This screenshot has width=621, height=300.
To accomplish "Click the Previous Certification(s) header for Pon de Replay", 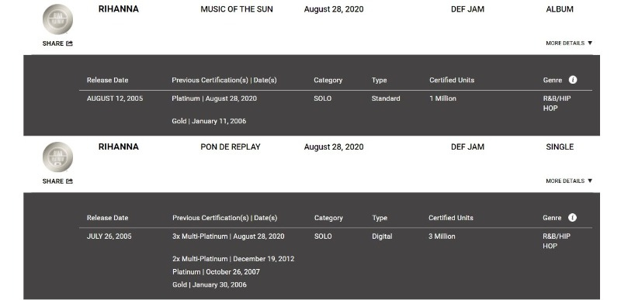I will [x=224, y=218].
